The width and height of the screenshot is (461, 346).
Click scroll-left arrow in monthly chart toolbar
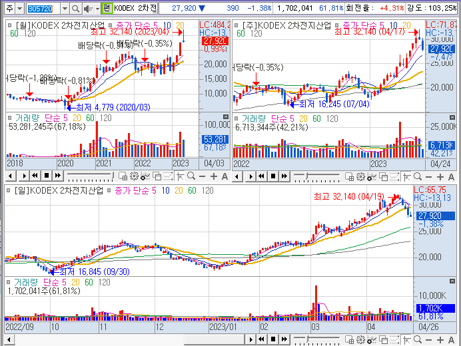tap(10, 176)
